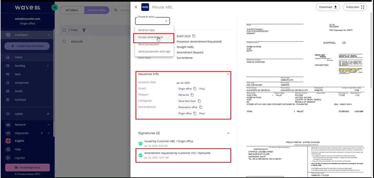Viewport: 374px width, 178px height.
Task: Click the oded@wavebl.com account name
Action: [x=27, y=19]
